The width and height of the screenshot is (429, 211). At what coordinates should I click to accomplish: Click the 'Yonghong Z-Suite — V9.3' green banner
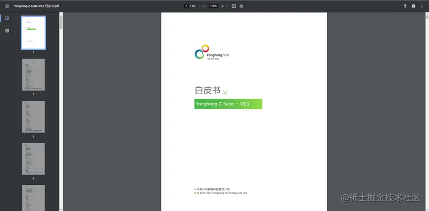click(x=228, y=104)
